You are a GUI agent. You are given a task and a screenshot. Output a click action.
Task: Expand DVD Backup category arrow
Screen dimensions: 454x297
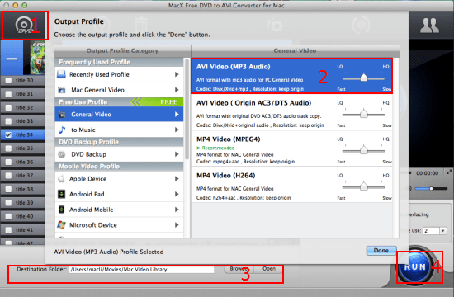click(177, 154)
